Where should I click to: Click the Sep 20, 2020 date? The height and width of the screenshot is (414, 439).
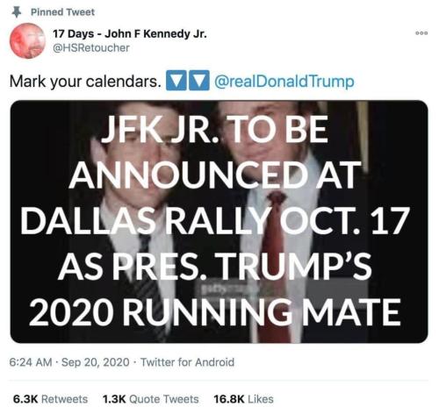[x=96, y=362]
